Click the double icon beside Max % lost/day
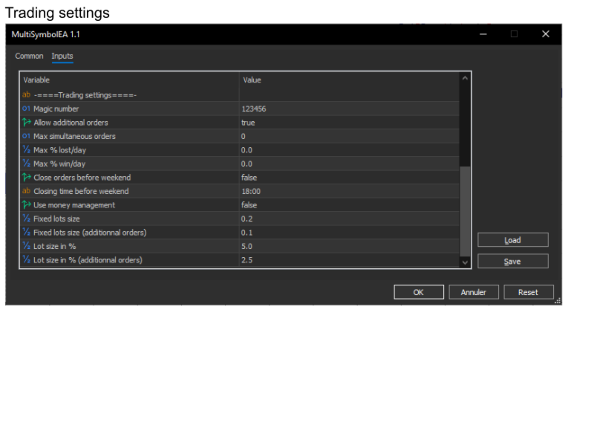The width and height of the screenshot is (594, 446). point(26,150)
